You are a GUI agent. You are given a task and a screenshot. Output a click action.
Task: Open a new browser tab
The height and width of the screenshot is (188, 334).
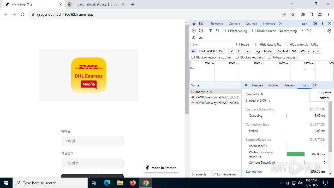[133, 4]
